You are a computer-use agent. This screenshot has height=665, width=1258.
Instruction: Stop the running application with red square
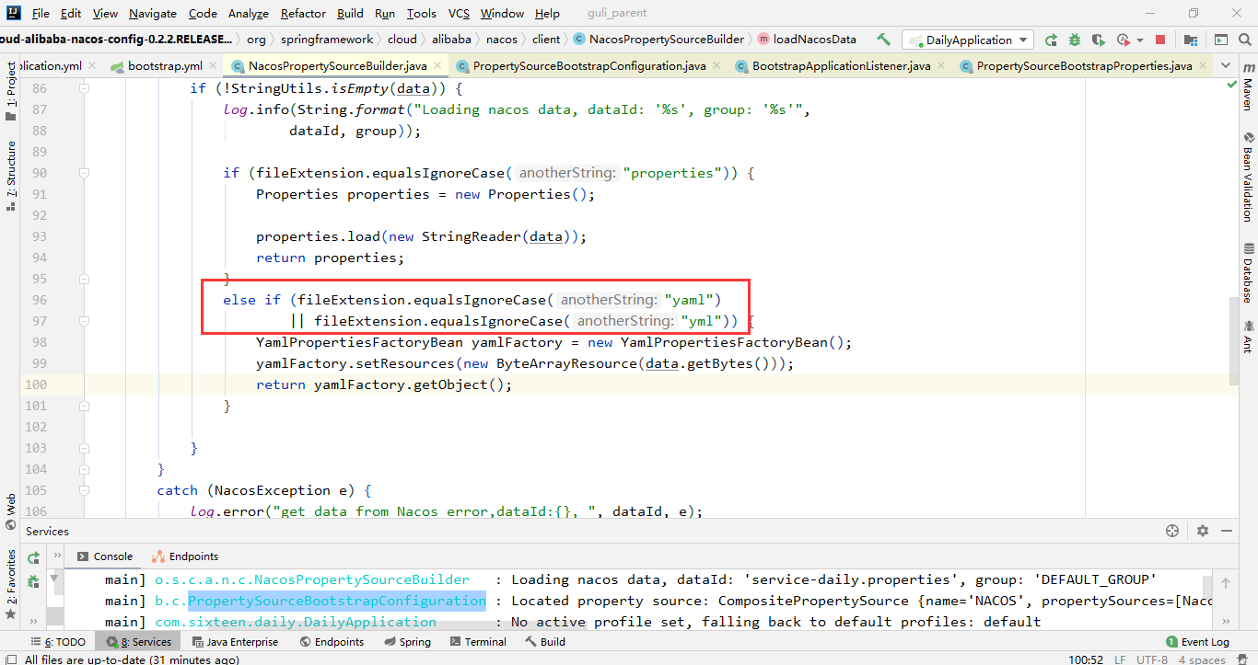point(1160,40)
